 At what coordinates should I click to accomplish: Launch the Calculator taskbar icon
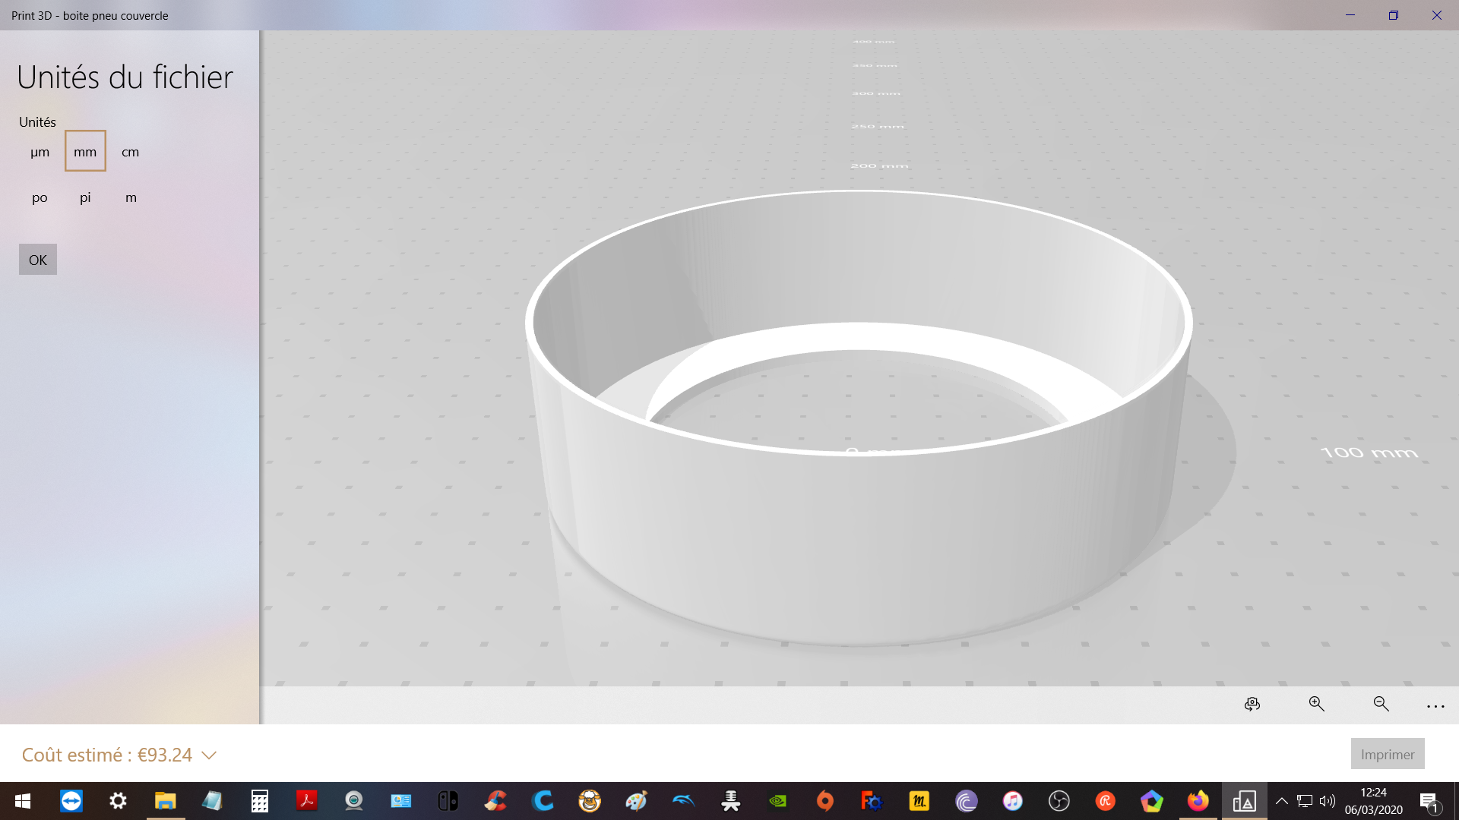coord(260,801)
